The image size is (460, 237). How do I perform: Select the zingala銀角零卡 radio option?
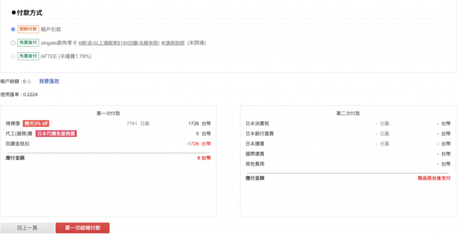coord(13,43)
